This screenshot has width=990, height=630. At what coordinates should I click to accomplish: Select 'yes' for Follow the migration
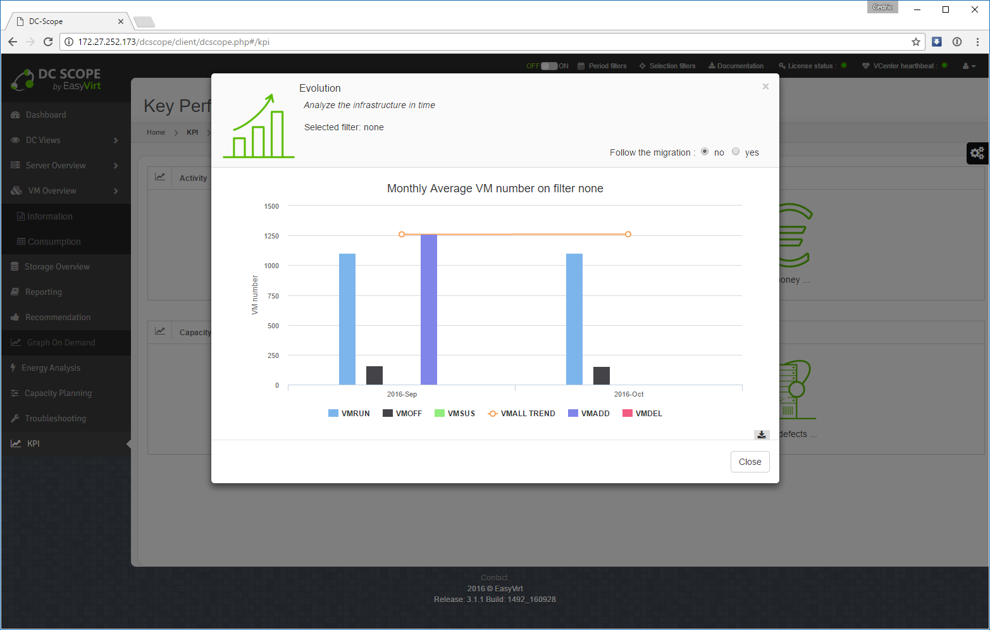(x=736, y=152)
